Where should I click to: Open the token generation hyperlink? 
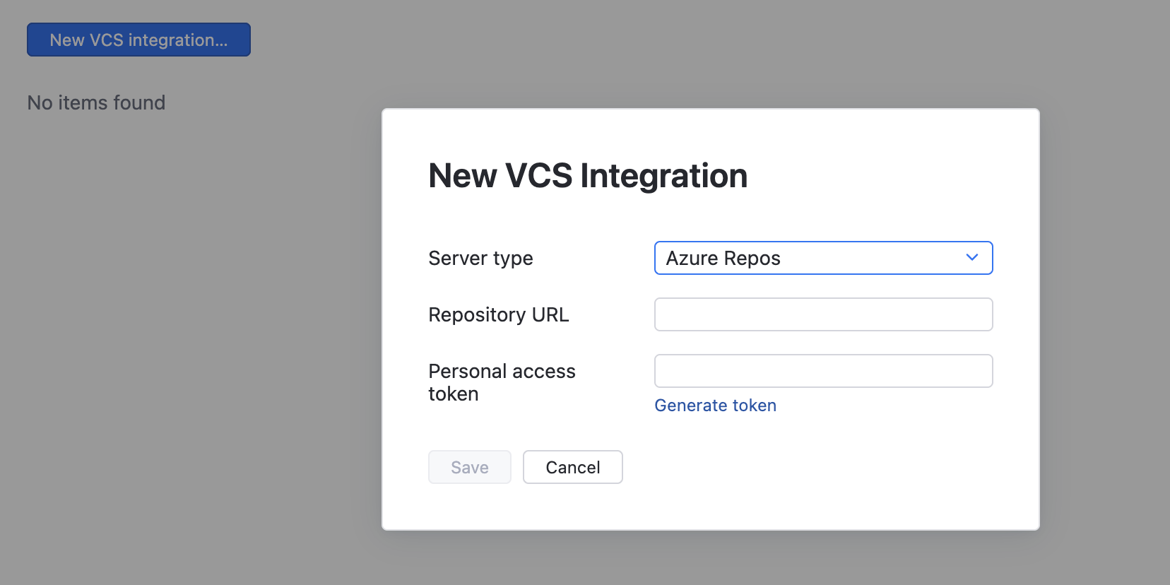click(715, 406)
